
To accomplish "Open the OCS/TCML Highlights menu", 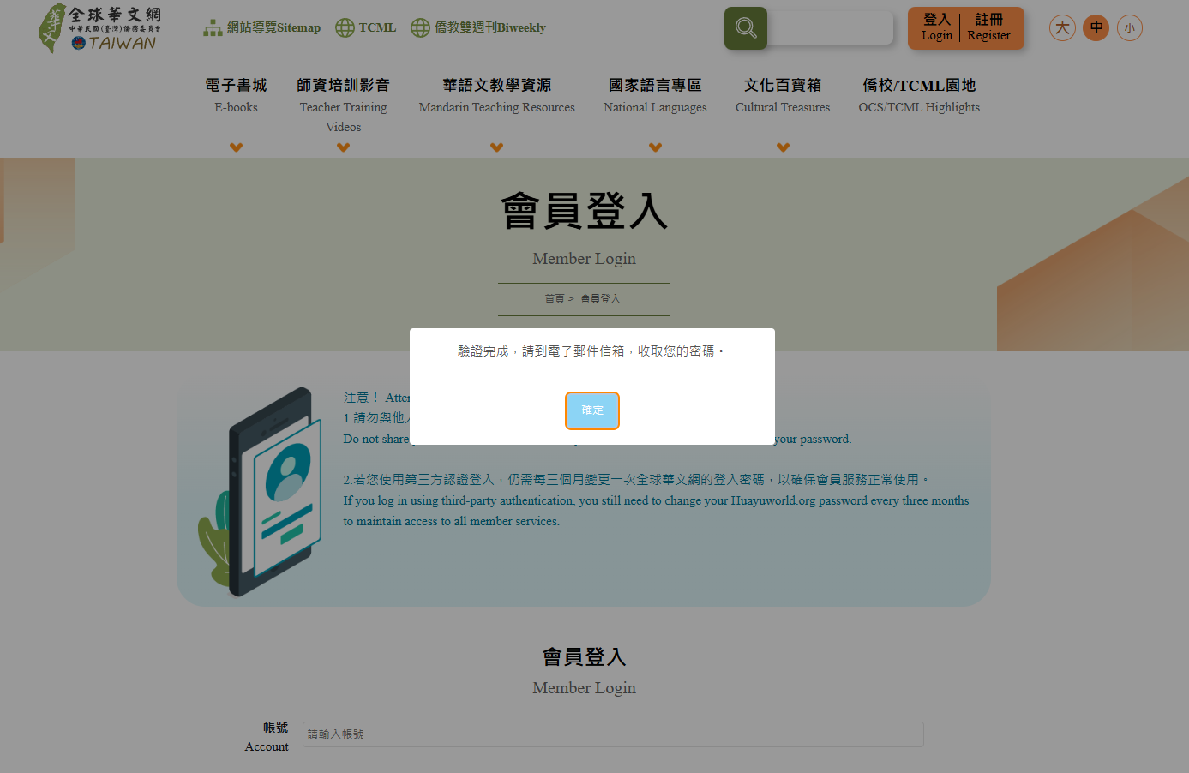I will pyautogui.click(x=918, y=95).
